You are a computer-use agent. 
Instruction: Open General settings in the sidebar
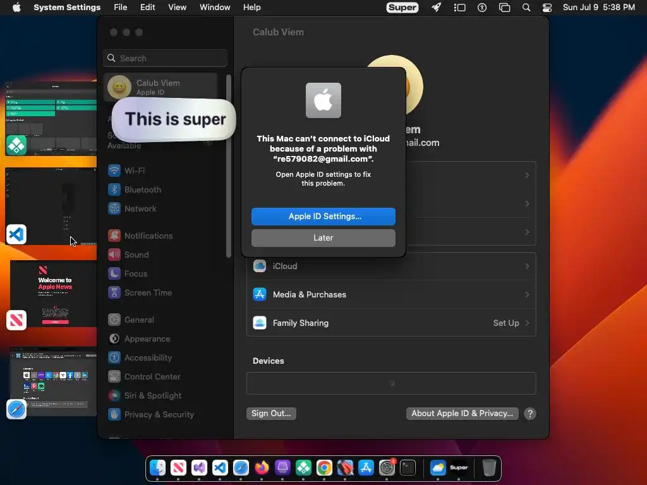(x=131, y=320)
